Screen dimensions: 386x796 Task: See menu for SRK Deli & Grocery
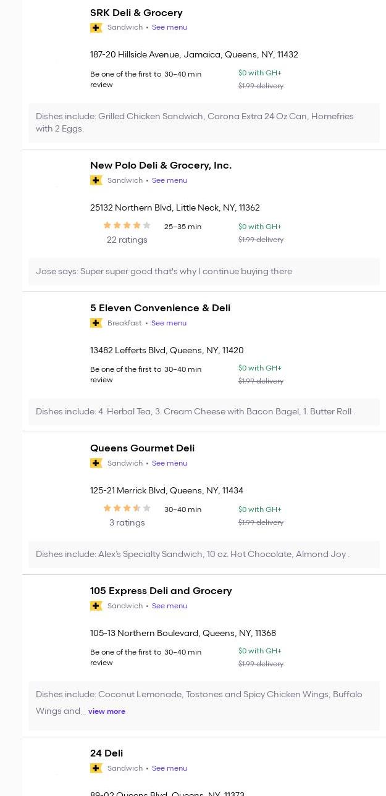point(169,27)
